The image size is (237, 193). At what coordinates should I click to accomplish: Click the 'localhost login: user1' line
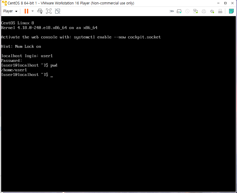27,56
